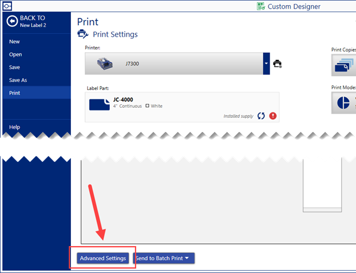Click the Installed supply text
This screenshot has width=356, height=273.
click(x=238, y=116)
